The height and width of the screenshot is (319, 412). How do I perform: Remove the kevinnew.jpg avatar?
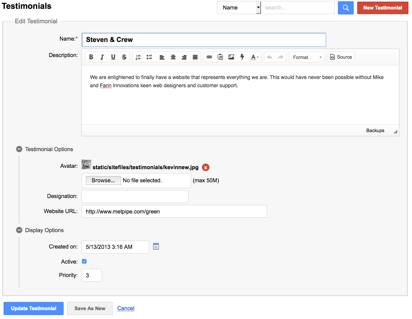206,168
